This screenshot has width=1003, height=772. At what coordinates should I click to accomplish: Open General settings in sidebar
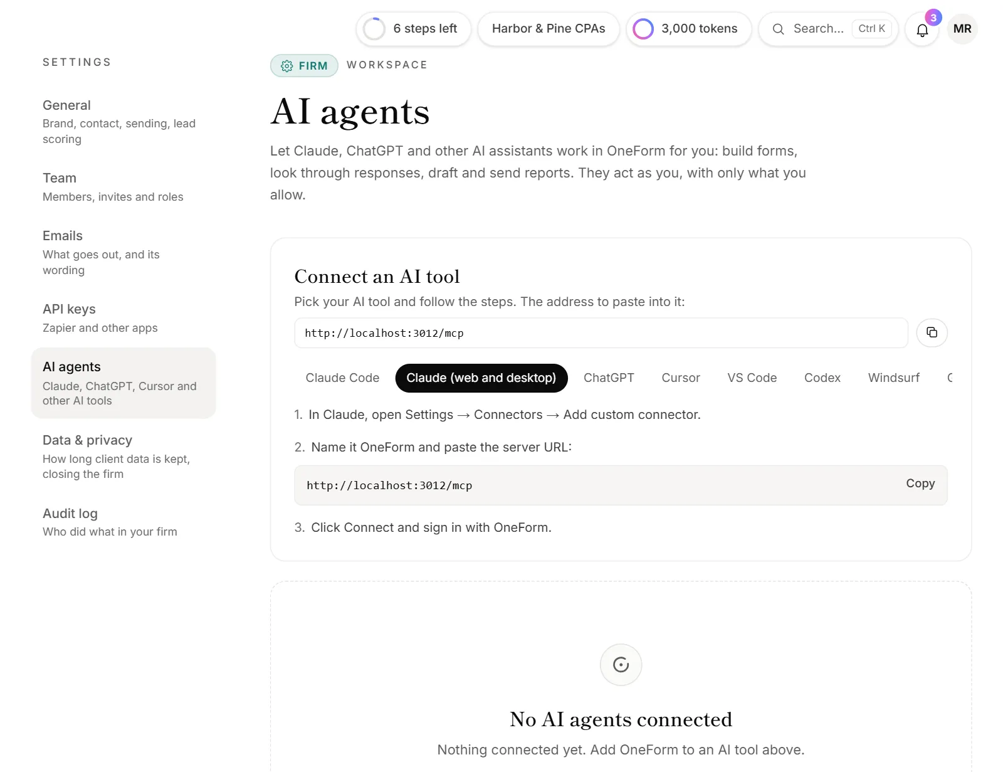[x=123, y=122]
